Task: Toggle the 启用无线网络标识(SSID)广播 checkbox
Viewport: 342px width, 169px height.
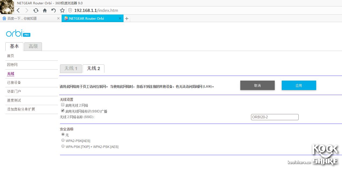Action: [63, 111]
